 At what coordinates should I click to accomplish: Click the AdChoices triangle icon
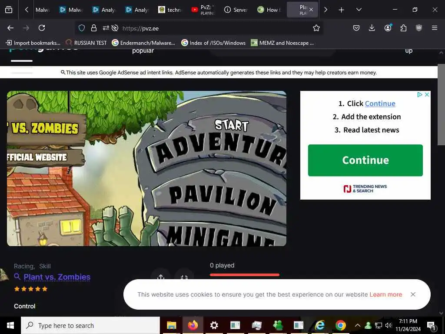(420, 94)
